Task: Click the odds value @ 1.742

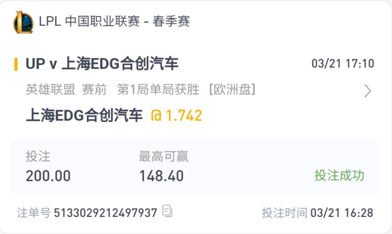Action: [x=176, y=116]
